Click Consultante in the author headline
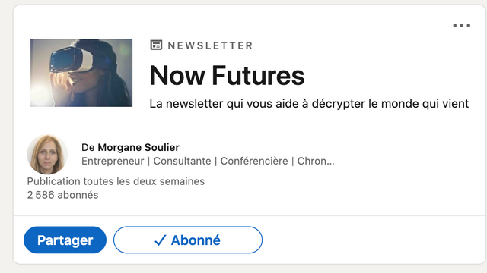 (x=183, y=162)
